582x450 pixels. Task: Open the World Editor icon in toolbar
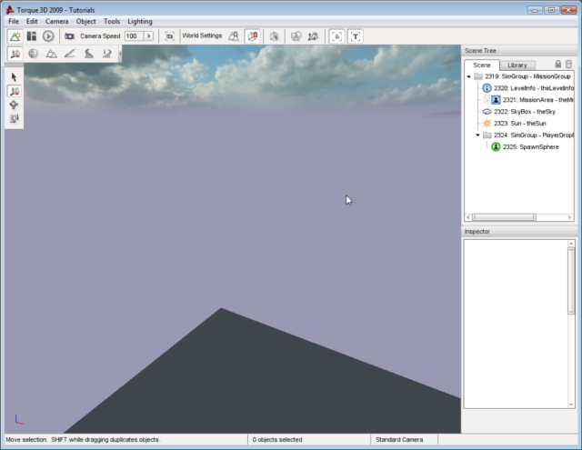click(15, 36)
